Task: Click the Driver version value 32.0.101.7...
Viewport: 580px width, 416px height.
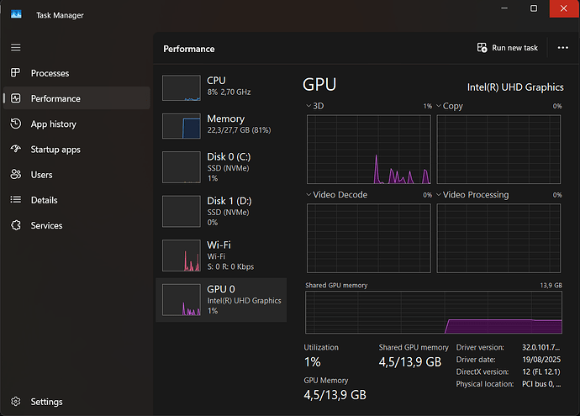Action: (x=540, y=347)
